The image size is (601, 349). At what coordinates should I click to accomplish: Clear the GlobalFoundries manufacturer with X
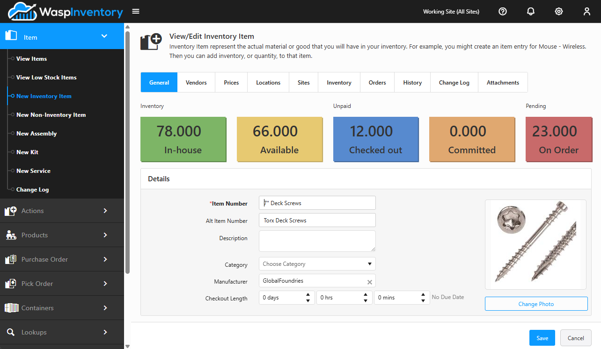pyautogui.click(x=370, y=282)
